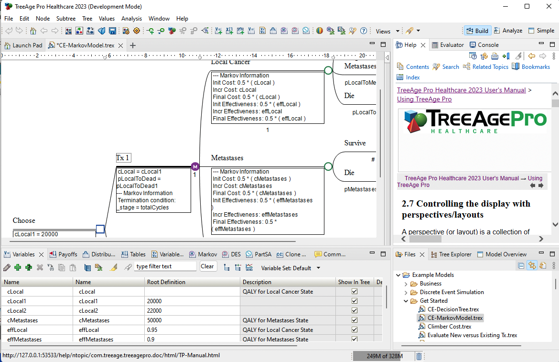559x362 pixels.
Task: Click the add bookmark icon in Help toolbar
Action: 506,56
